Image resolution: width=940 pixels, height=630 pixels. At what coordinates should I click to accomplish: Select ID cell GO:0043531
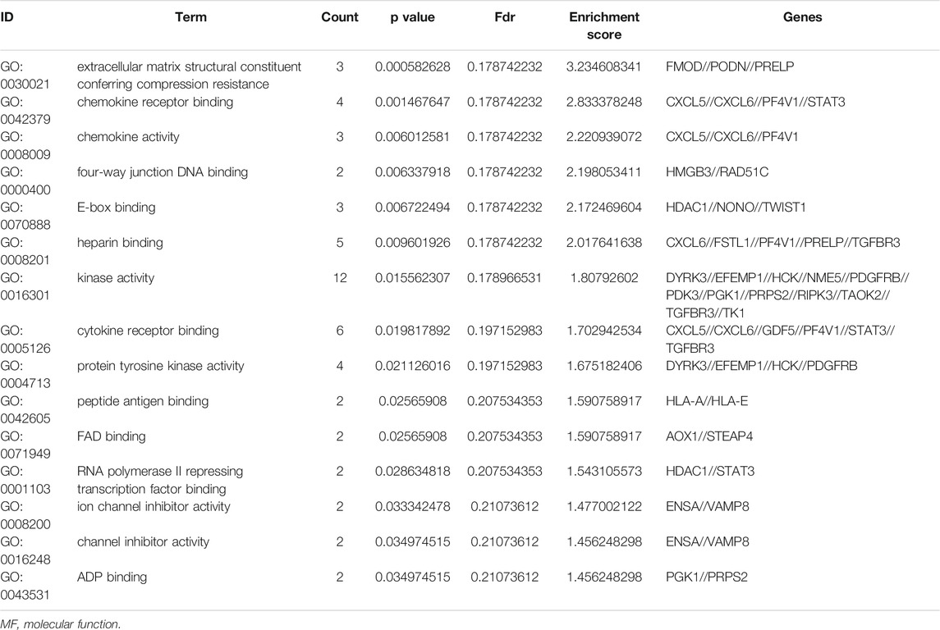click(x=25, y=587)
